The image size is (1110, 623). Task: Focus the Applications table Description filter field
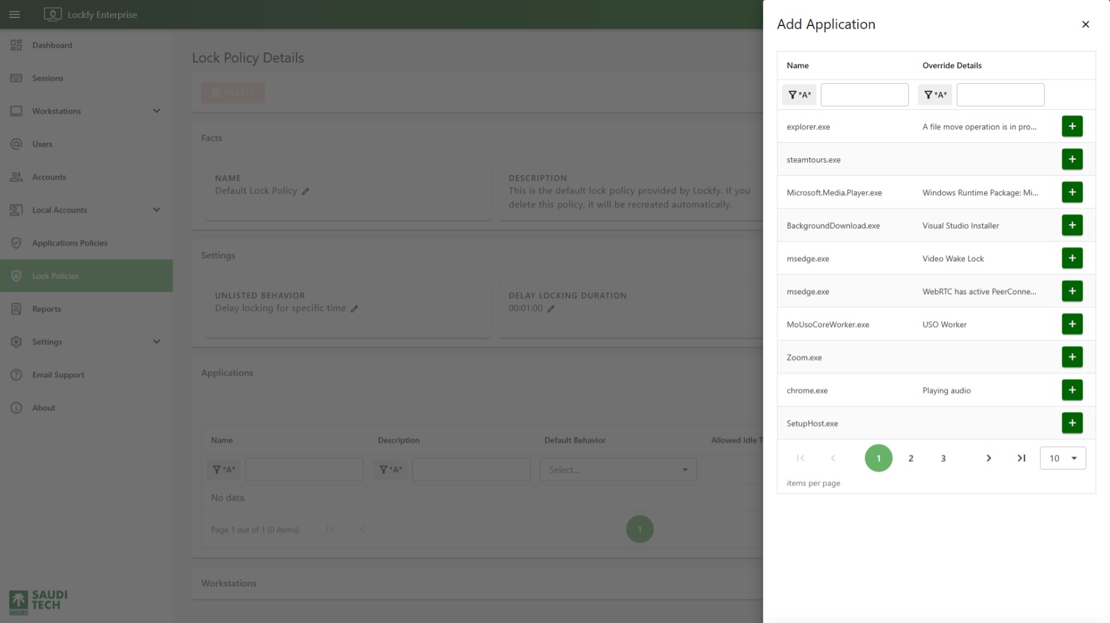(471, 470)
